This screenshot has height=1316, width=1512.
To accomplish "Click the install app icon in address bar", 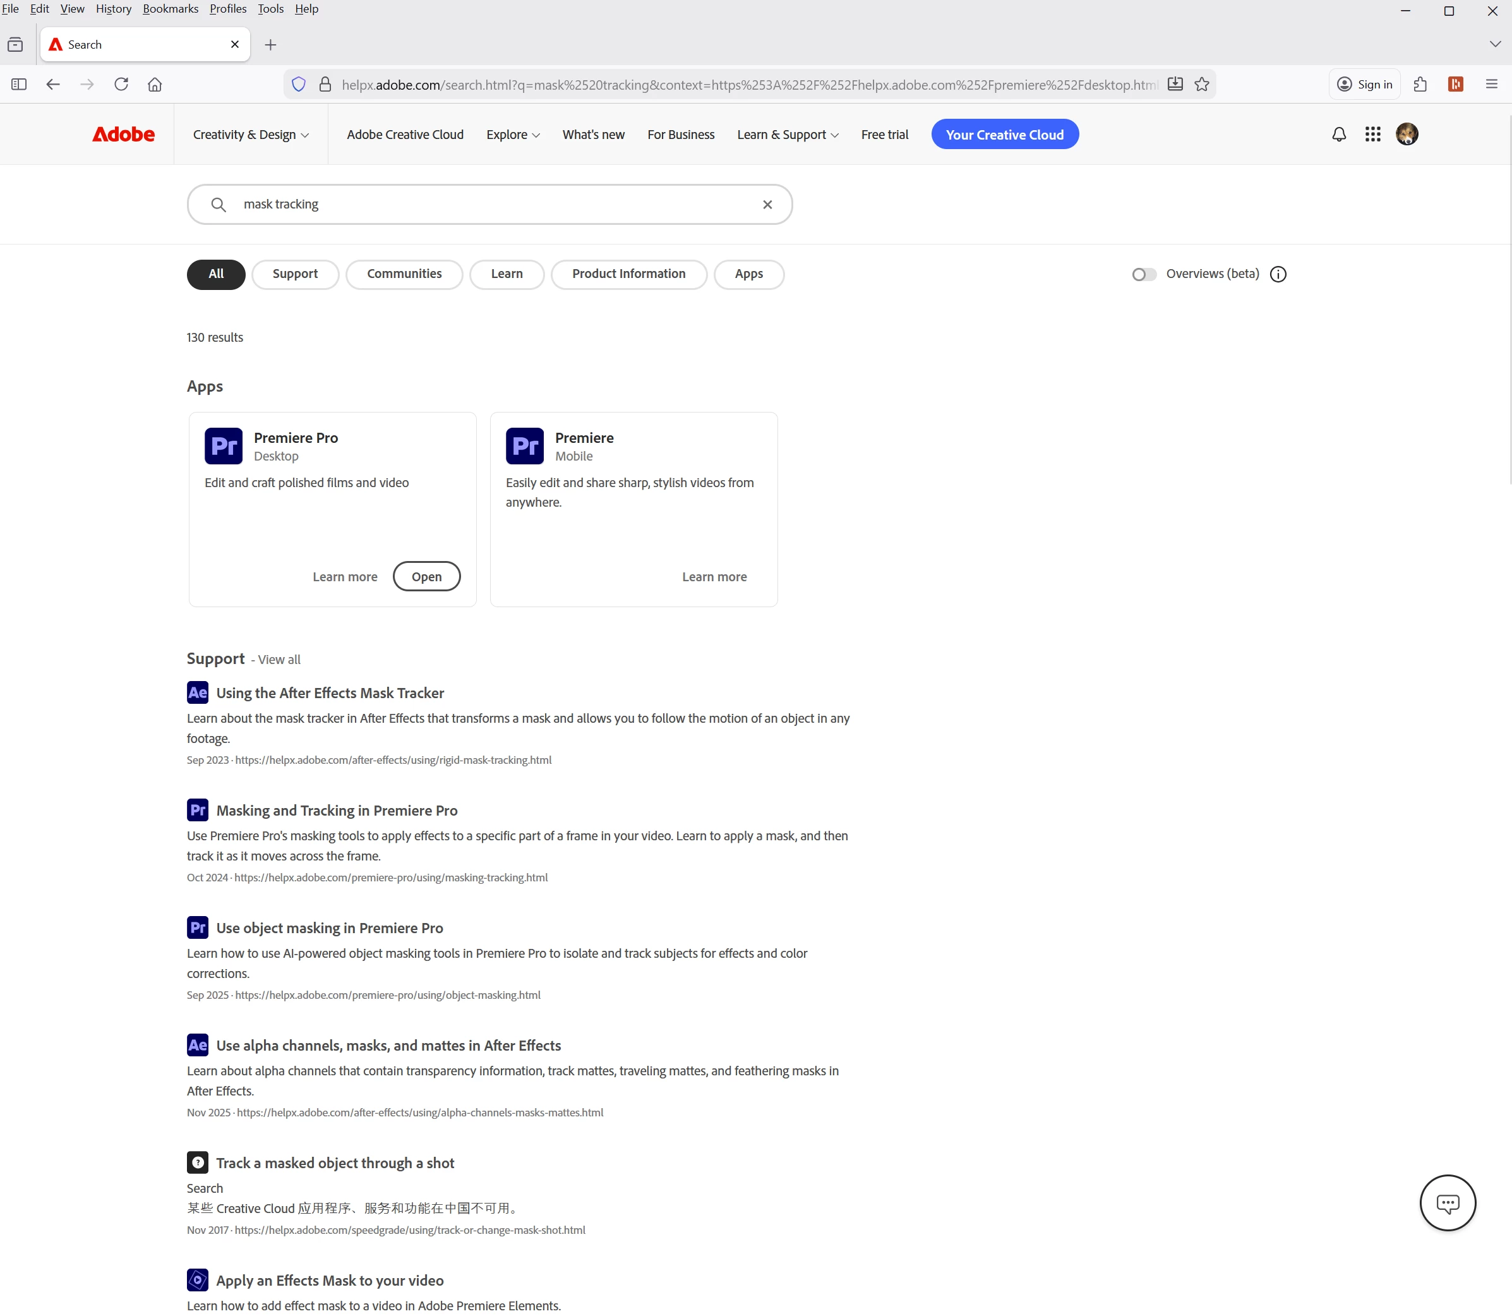I will [x=1175, y=85].
